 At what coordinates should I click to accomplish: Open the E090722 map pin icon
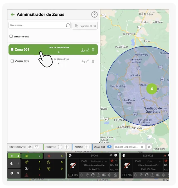click(x=141, y=175)
